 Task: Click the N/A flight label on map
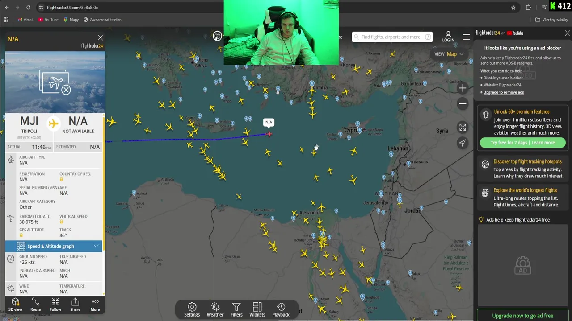point(269,122)
